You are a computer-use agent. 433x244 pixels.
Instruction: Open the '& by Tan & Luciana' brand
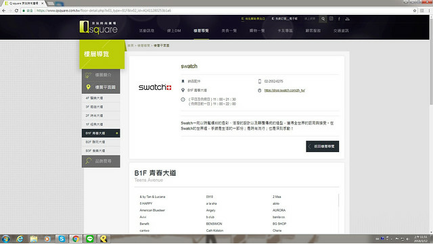click(x=152, y=197)
